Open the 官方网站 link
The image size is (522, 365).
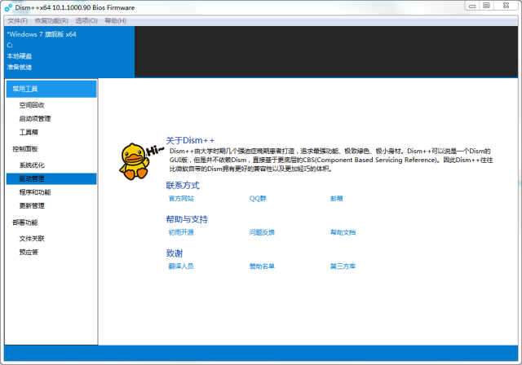(x=181, y=199)
